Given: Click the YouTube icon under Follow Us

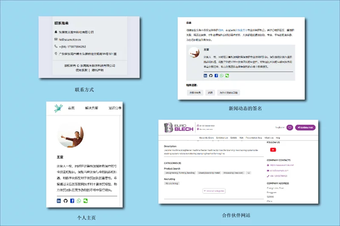Looking at the screenshot, I should coord(273,149).
